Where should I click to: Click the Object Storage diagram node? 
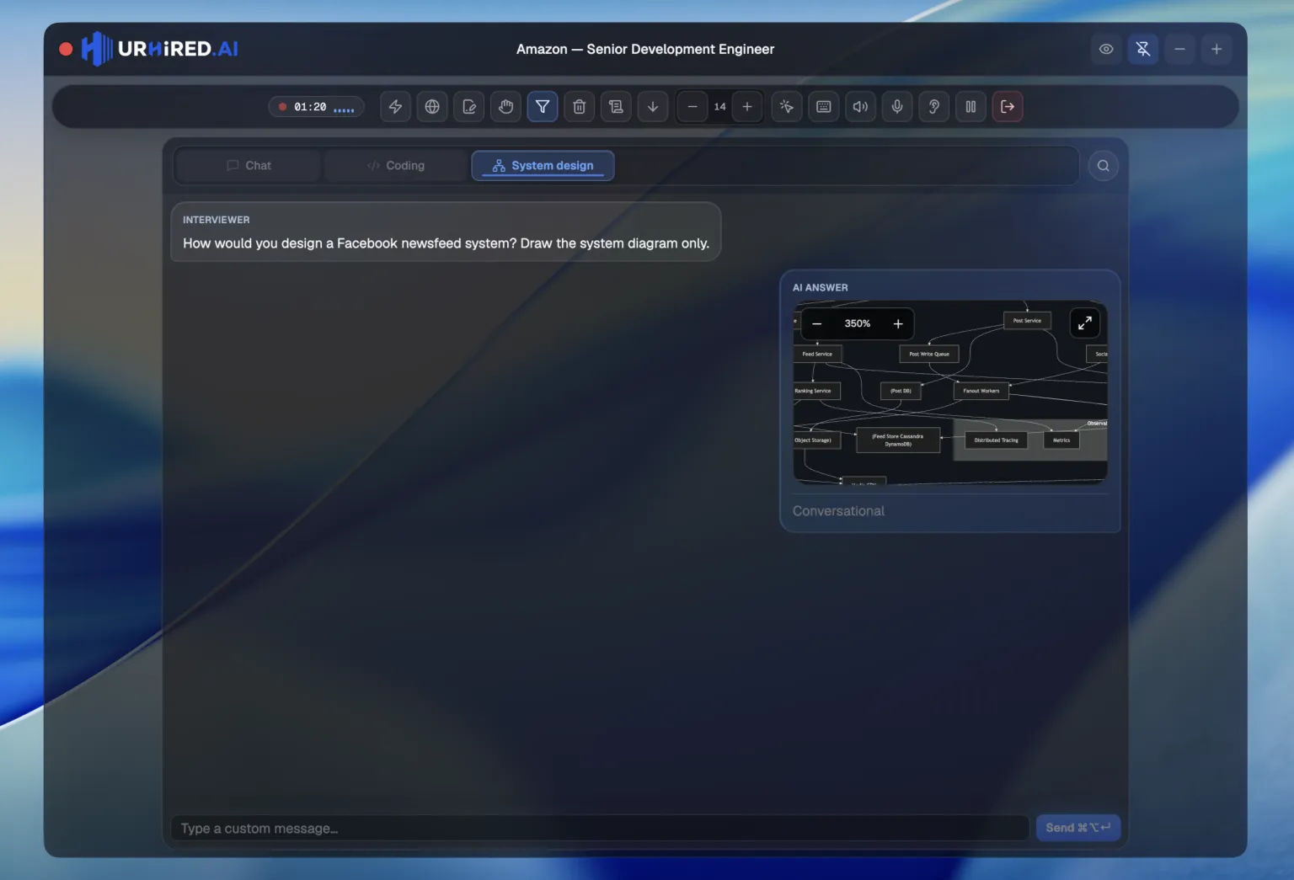tap(816, 440)
